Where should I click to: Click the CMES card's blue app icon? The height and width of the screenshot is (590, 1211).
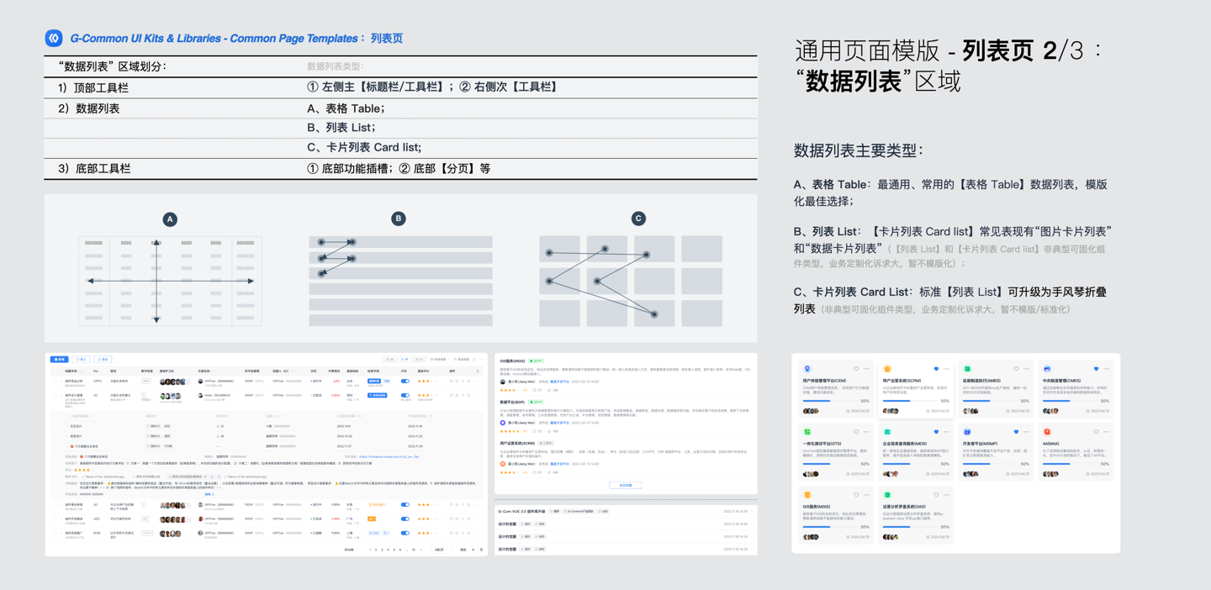coord(1047,369)
